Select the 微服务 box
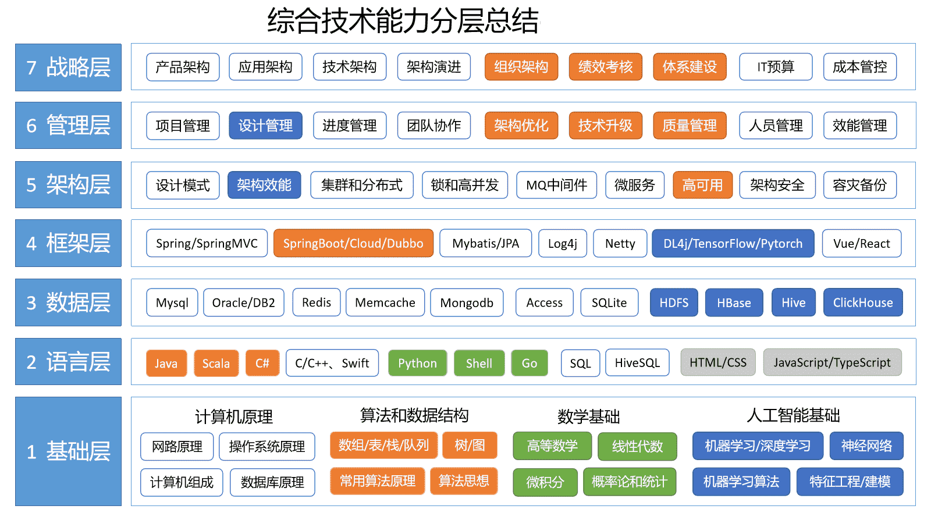The image size is (931, 527). click(x=634, y=185)
